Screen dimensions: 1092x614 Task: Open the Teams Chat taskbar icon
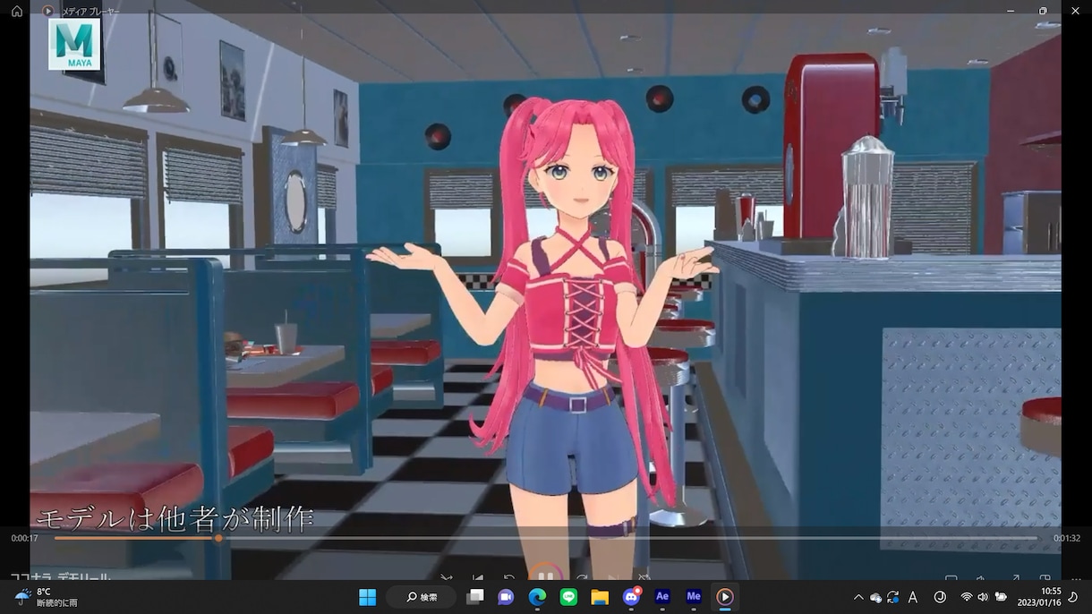coord(506,597)
